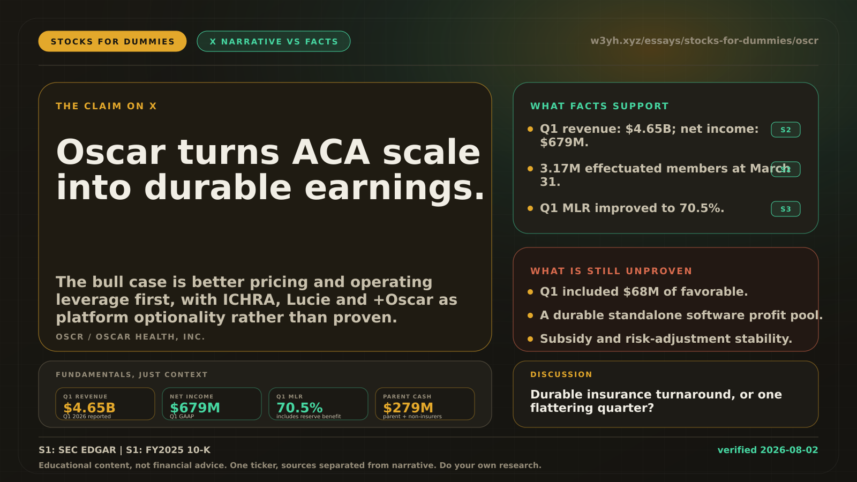Click the Parent Cash $279M metric card

click(x=425, y=404)
